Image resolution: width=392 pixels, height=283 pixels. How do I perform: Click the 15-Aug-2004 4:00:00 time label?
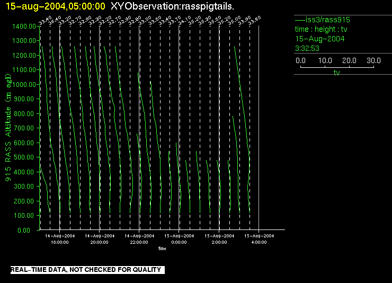pyautogui.click(x=259, y=238)
